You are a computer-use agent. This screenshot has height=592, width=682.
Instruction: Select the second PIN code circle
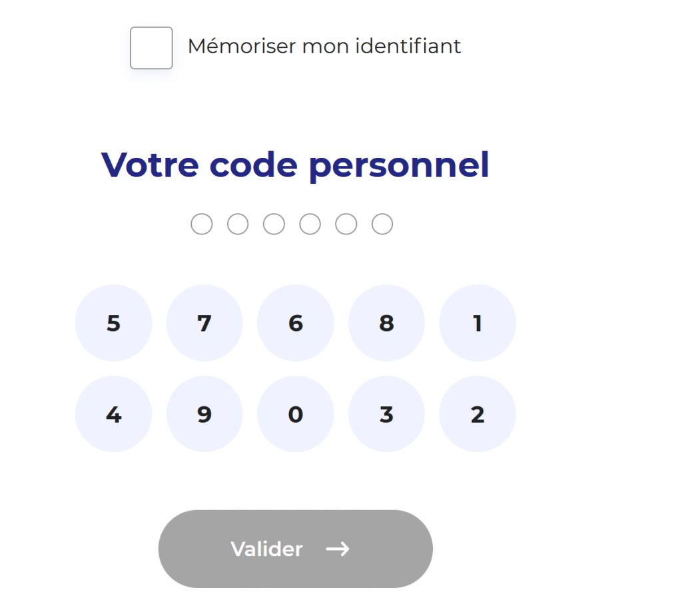point(238,224)
